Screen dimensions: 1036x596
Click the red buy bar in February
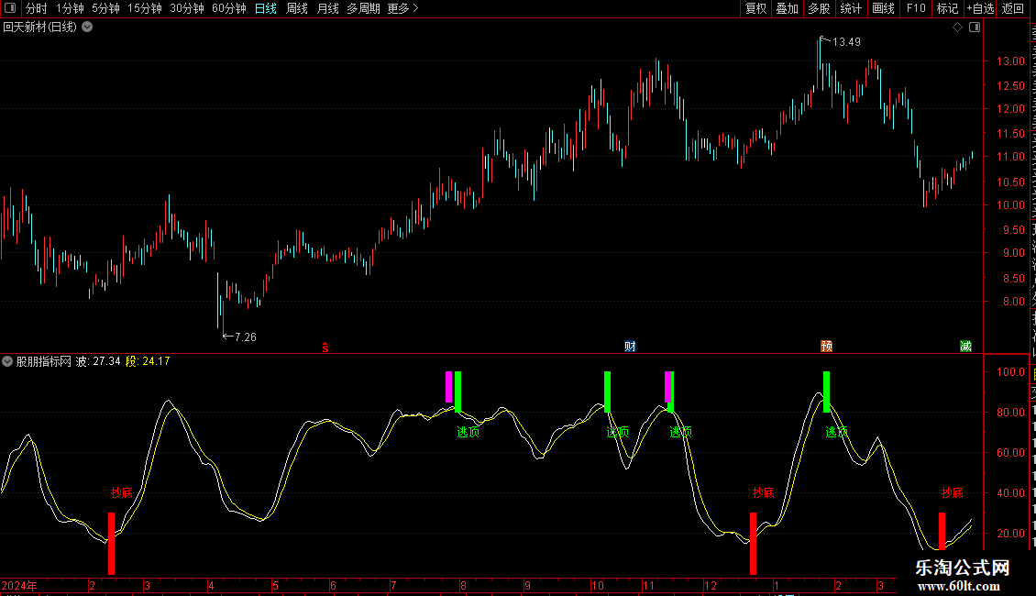(112, 543)
